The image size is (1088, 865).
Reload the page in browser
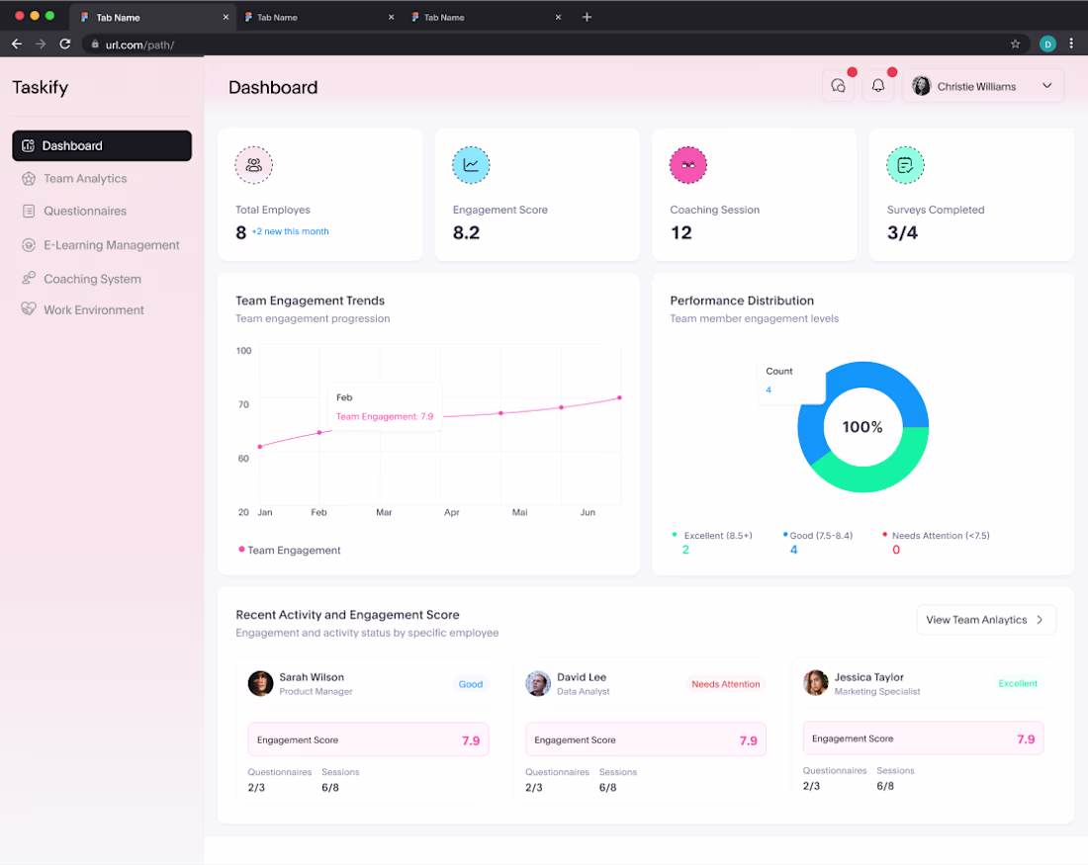65,44
